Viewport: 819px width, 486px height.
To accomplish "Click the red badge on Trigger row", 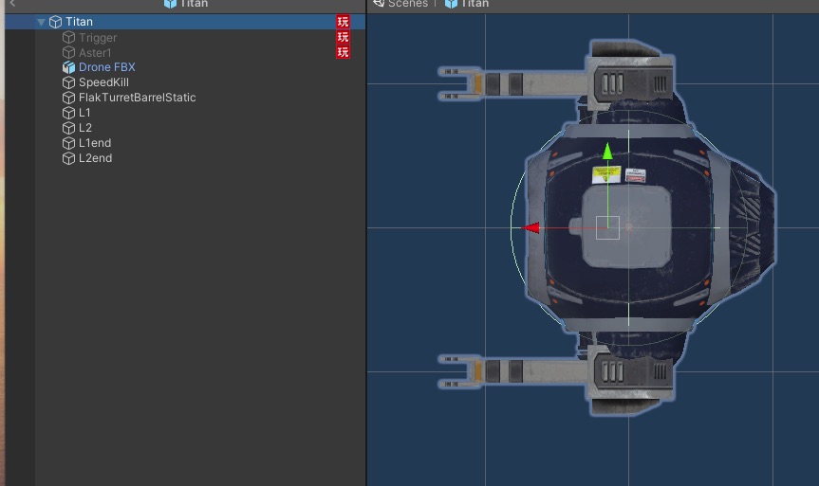I will (343, 37).
